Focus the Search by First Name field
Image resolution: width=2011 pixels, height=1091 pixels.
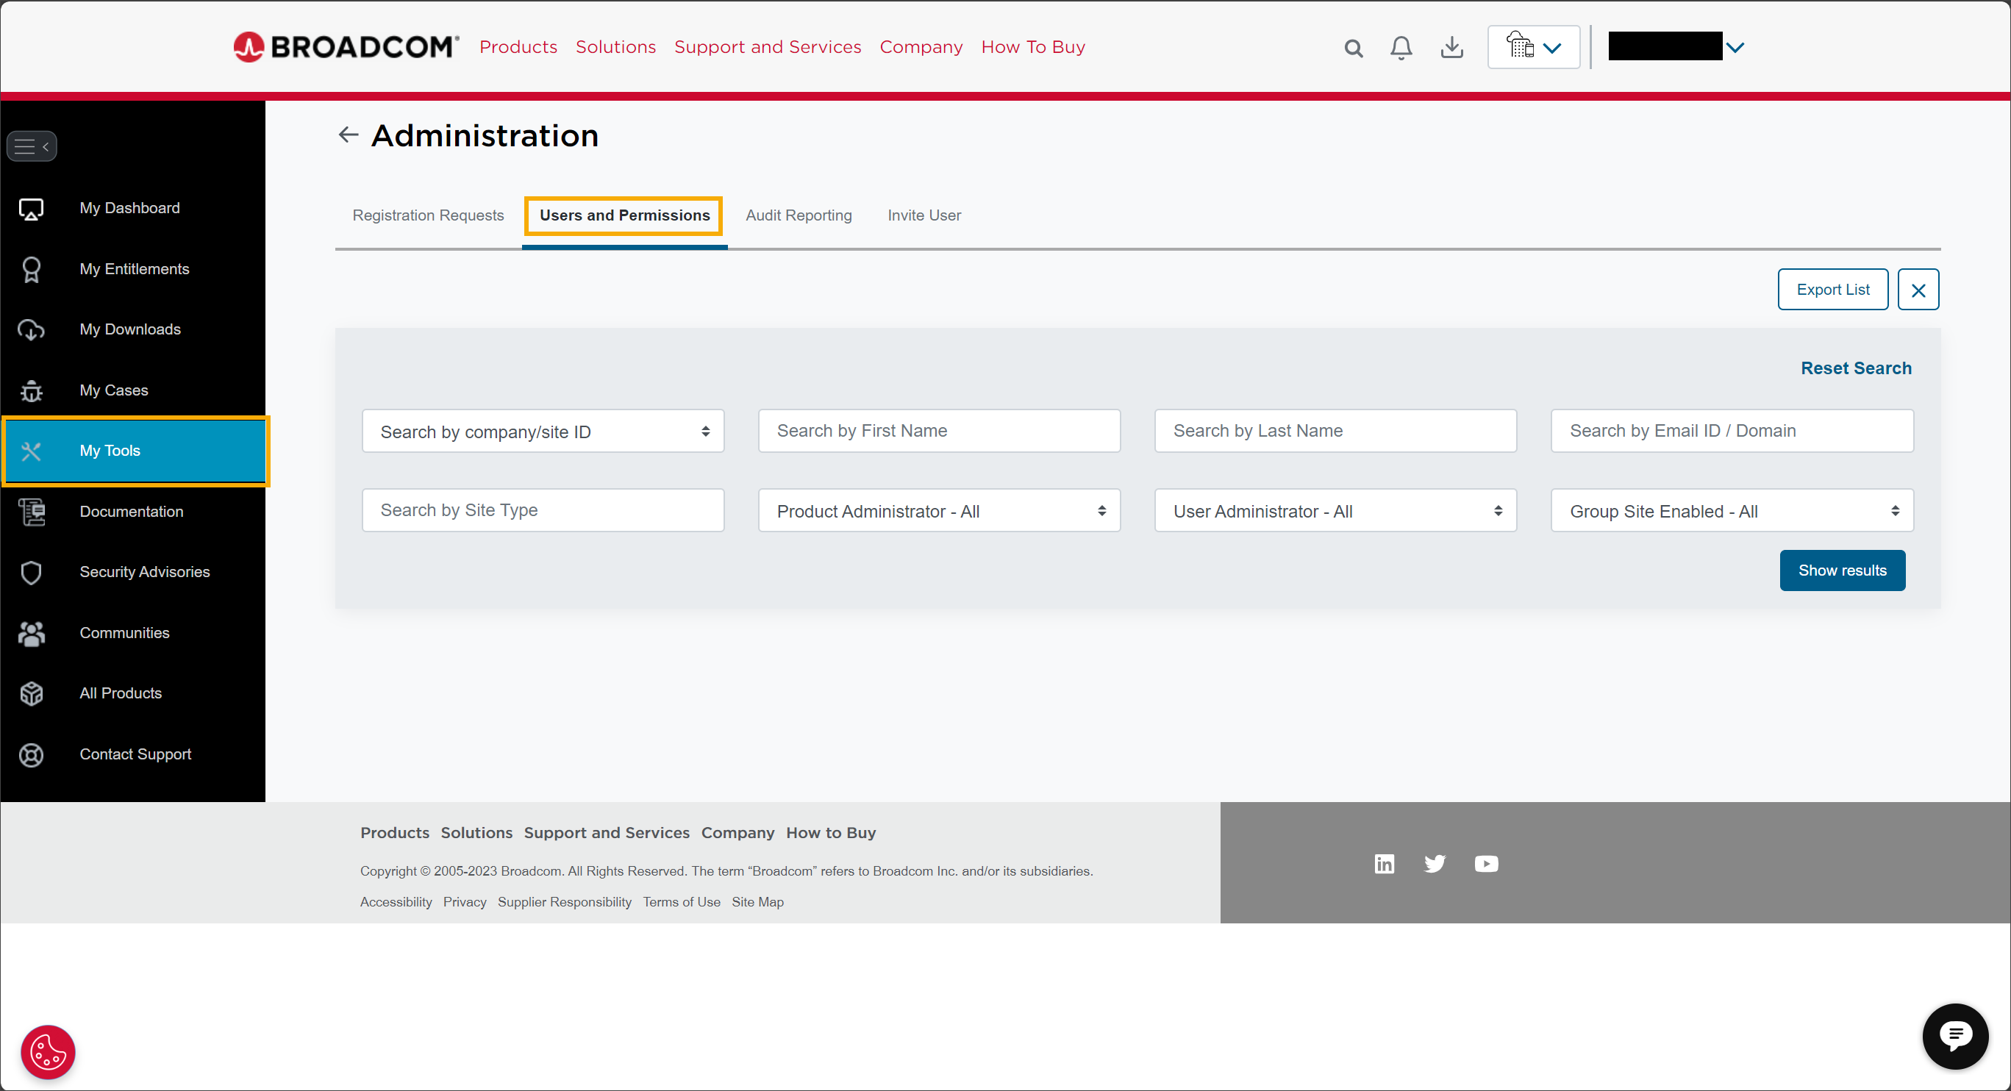(x=938, y=431)
